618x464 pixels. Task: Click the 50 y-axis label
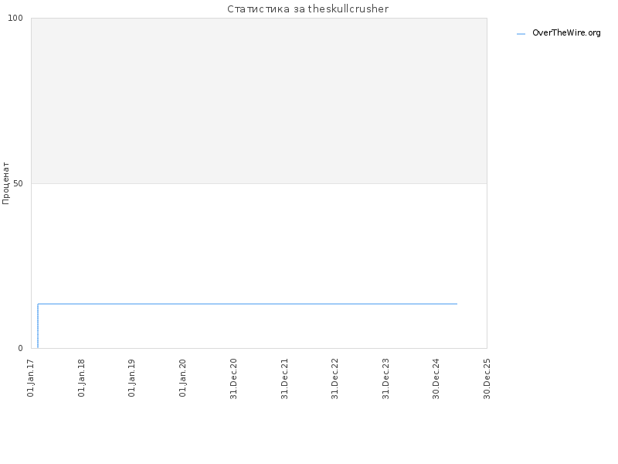pos(18,183)
